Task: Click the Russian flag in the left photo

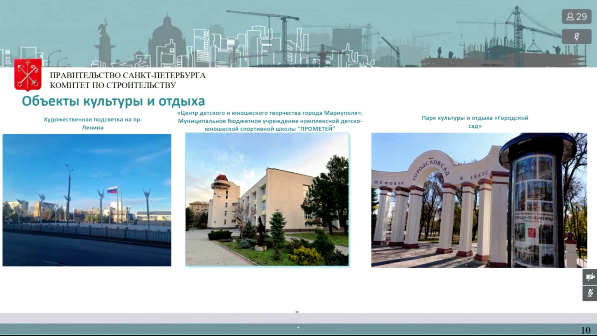Action: [x=112, y=189]
